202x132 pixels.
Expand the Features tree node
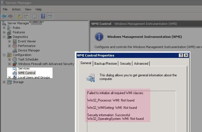(x=4, y=32)
